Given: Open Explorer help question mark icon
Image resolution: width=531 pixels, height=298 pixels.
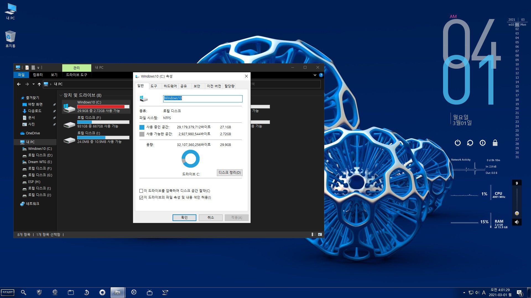Looking at the screenshot, I should click(x=321, y=75).
